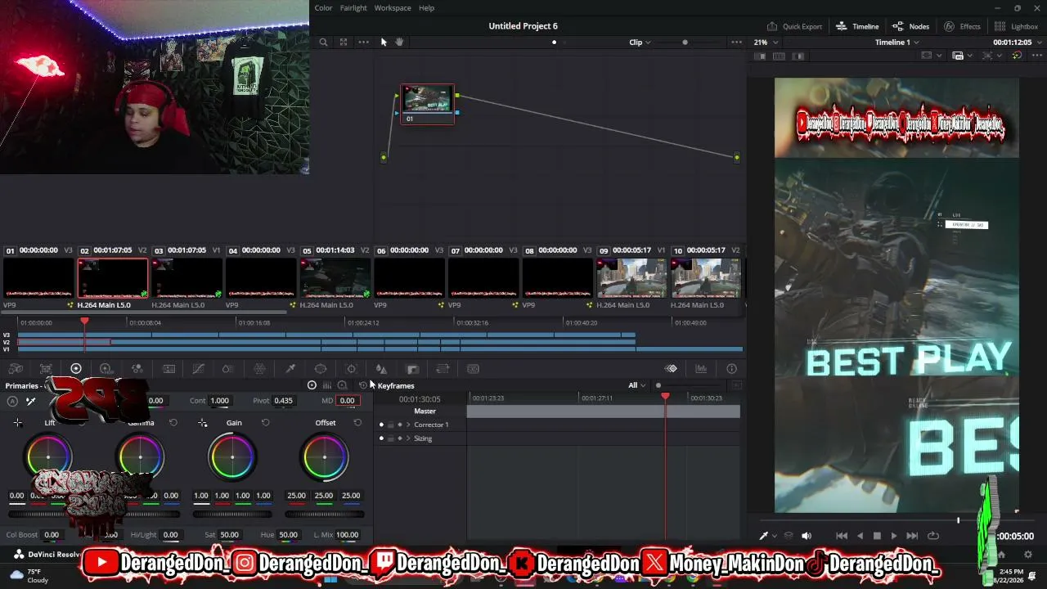Click the node graph search icon

323,43
